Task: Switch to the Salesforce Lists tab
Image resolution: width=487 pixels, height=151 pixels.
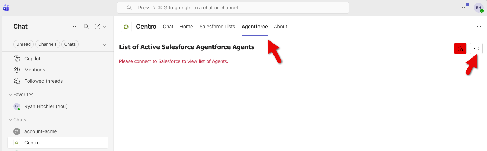Action: (x=217, y=27)
